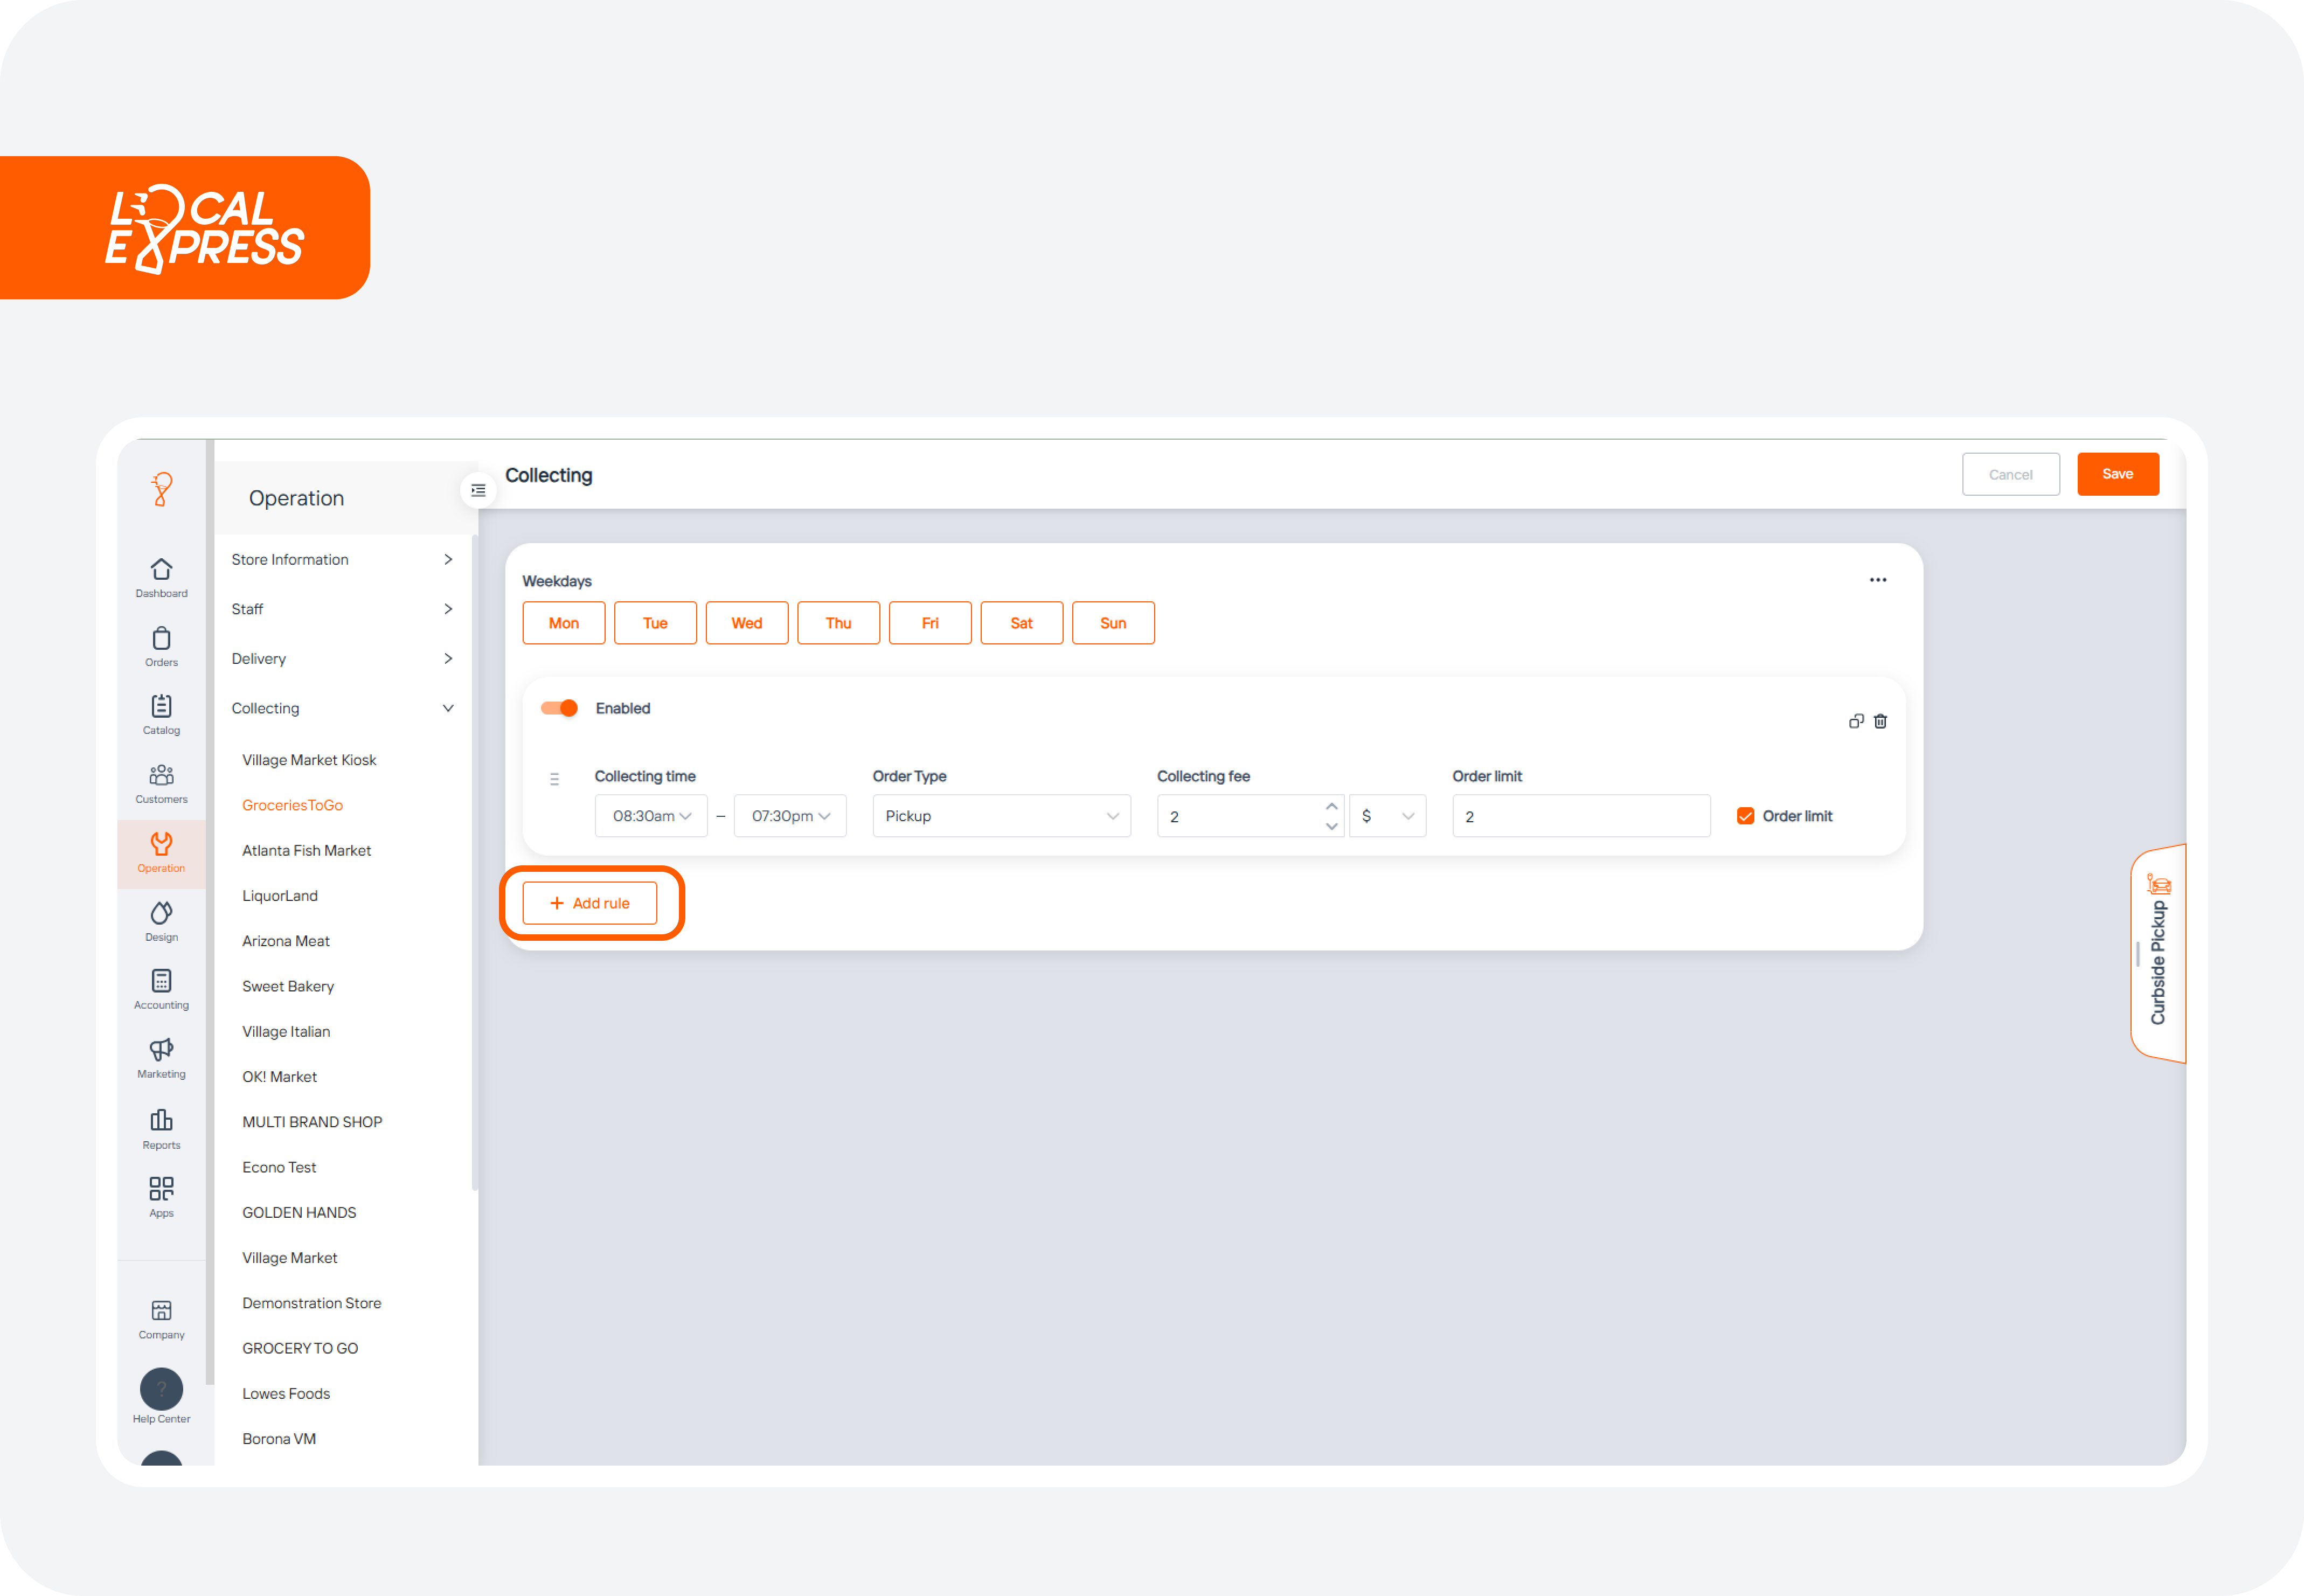Open the Catalog section icon
This screenshot has width=2304, height=1596.
[161, 706]
